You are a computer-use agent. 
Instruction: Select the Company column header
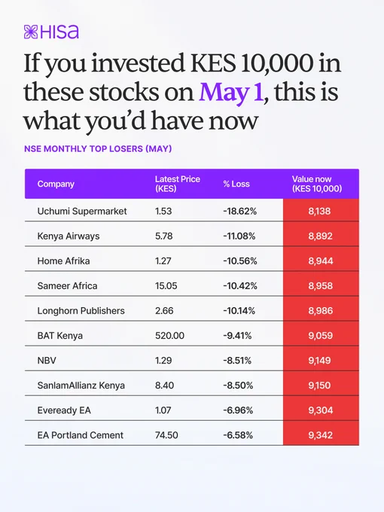click(x=56, y=184)
